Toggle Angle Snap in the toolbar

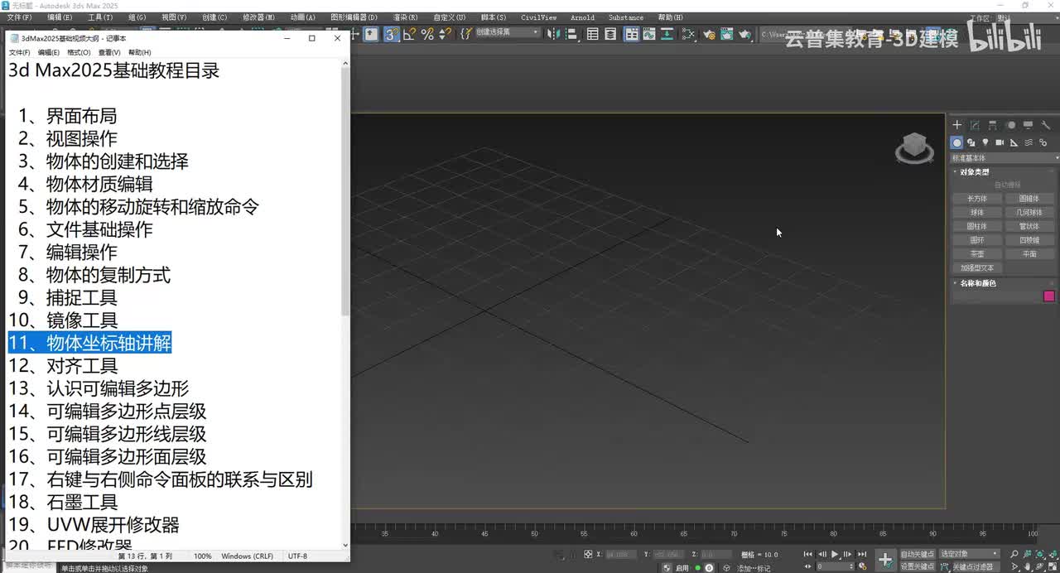[409, 34]
